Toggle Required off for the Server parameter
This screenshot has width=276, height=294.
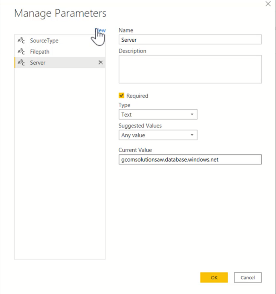pos(122,96)
